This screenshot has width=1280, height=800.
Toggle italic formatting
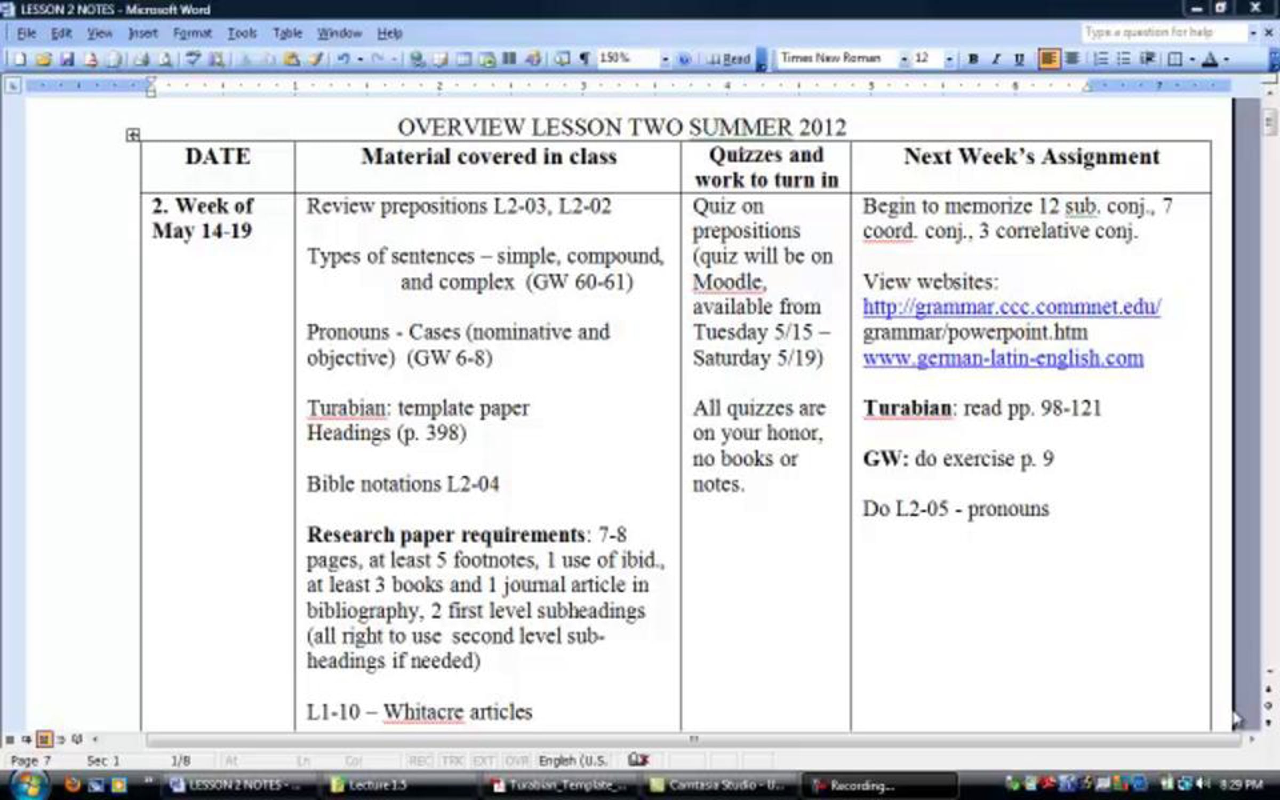(996, 59)
